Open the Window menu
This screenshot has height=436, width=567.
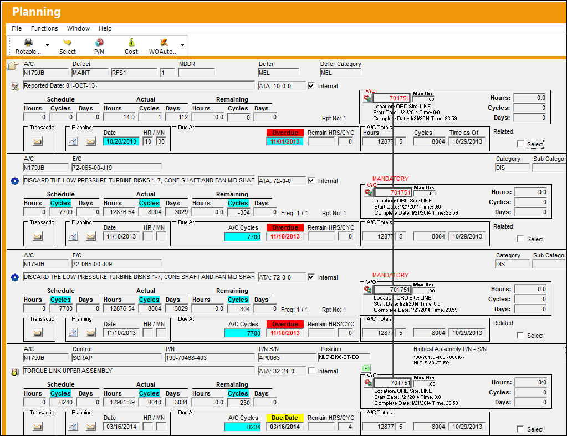click(x=78, y=28)
